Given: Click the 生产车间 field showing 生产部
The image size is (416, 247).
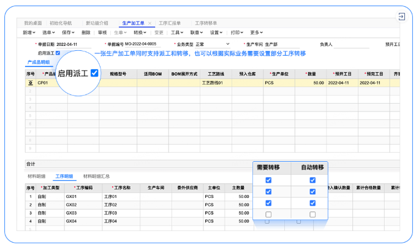Looking at the screenshot, I should 282,44.
